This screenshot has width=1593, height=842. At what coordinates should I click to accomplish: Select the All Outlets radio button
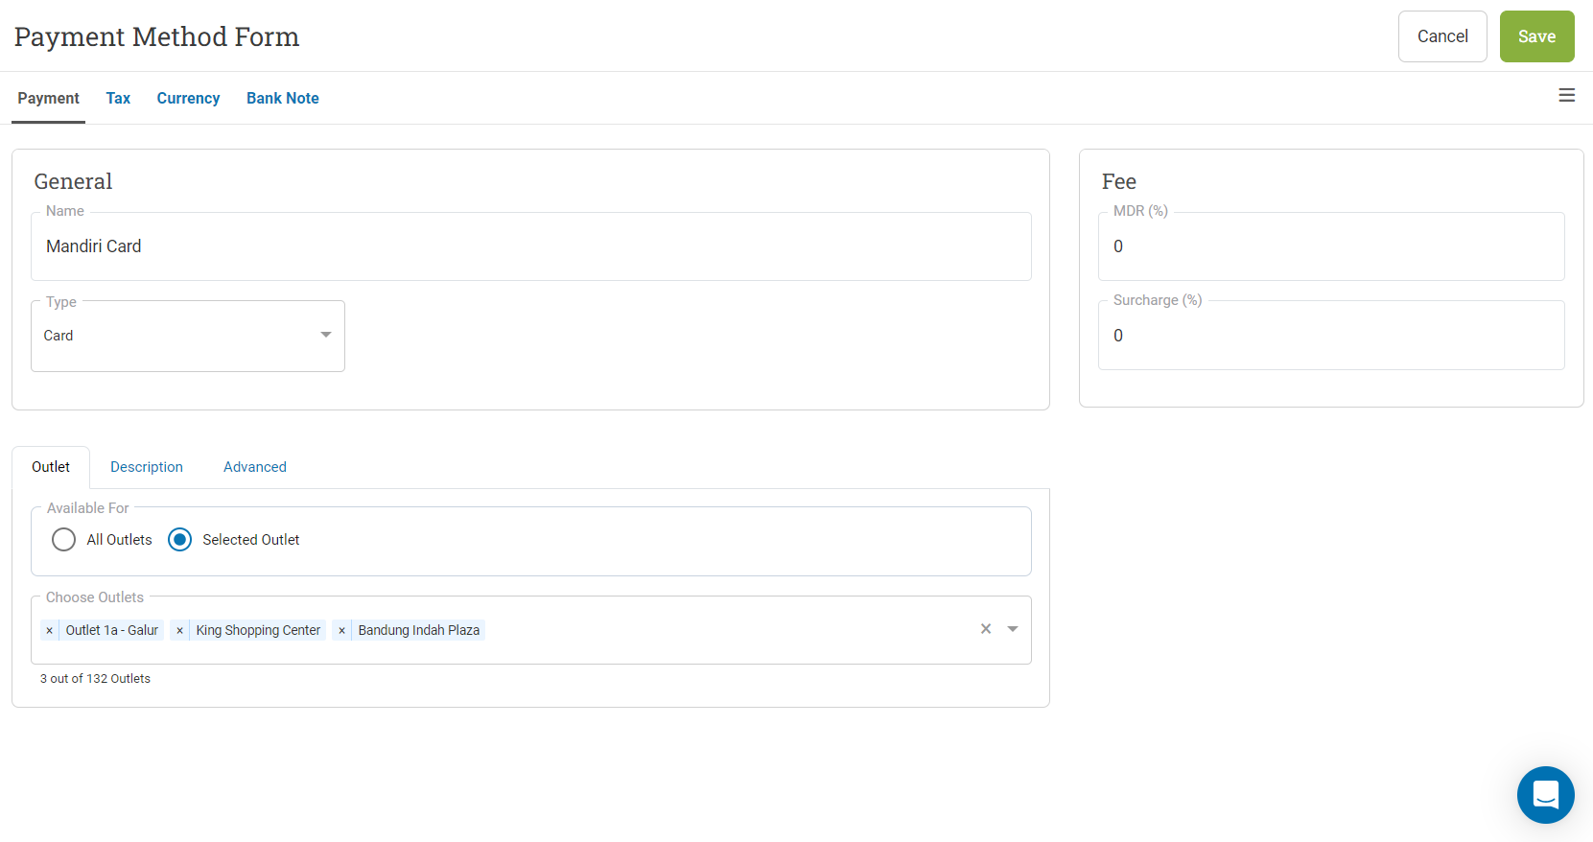point(63,540)
